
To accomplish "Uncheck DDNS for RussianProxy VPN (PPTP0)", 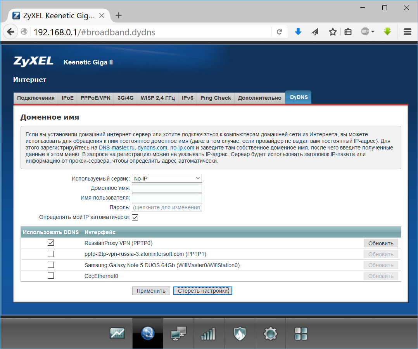I will tap(51, 243).
